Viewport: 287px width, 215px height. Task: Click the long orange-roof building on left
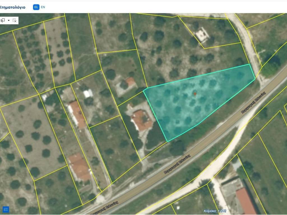tap(77, 114)
